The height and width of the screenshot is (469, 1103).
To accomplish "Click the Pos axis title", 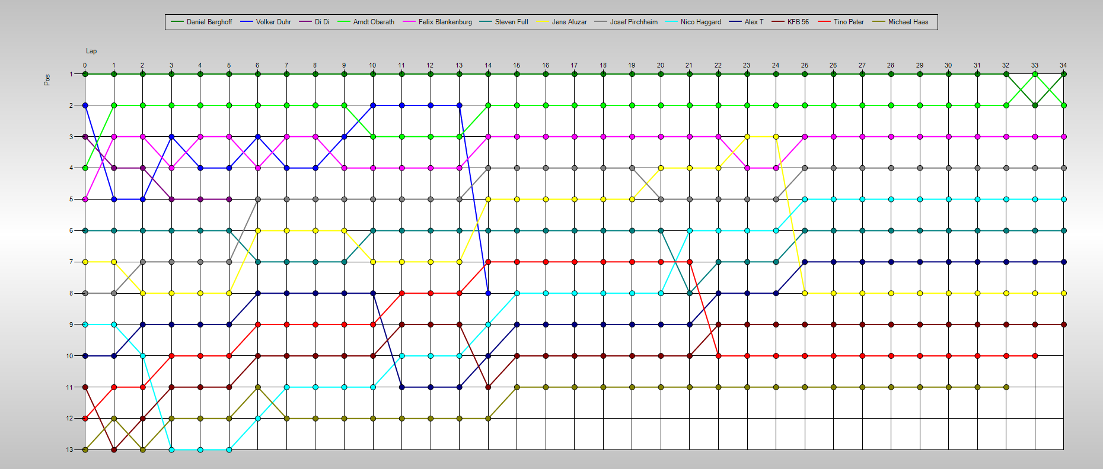I will [x=47, y=80].
